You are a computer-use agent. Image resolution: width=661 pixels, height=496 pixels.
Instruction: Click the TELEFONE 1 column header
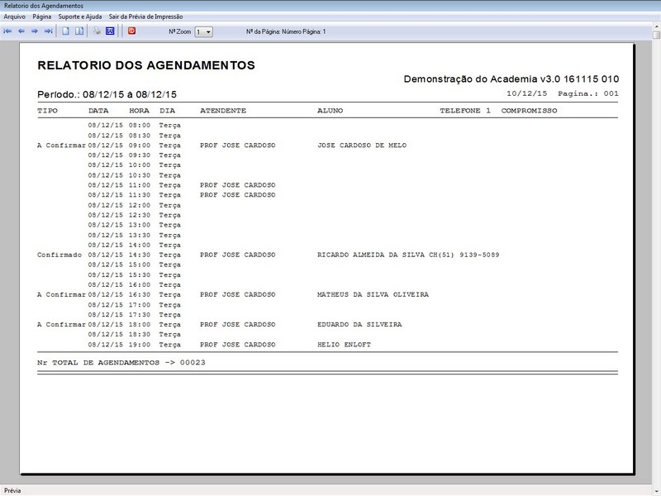465,111
